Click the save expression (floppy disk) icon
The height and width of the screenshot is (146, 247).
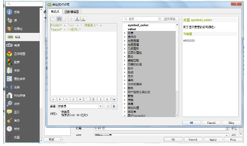tap(59, 19)
